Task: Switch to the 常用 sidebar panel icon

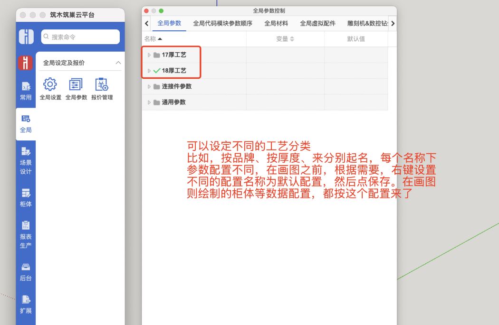Action: click(x=26, y=90)
